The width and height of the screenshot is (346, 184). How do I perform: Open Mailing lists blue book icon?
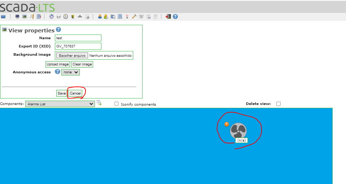coord(120,17)
